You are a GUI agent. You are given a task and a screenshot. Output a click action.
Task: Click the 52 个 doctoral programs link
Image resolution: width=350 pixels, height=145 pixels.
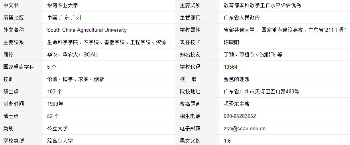[x=53, y=116]
